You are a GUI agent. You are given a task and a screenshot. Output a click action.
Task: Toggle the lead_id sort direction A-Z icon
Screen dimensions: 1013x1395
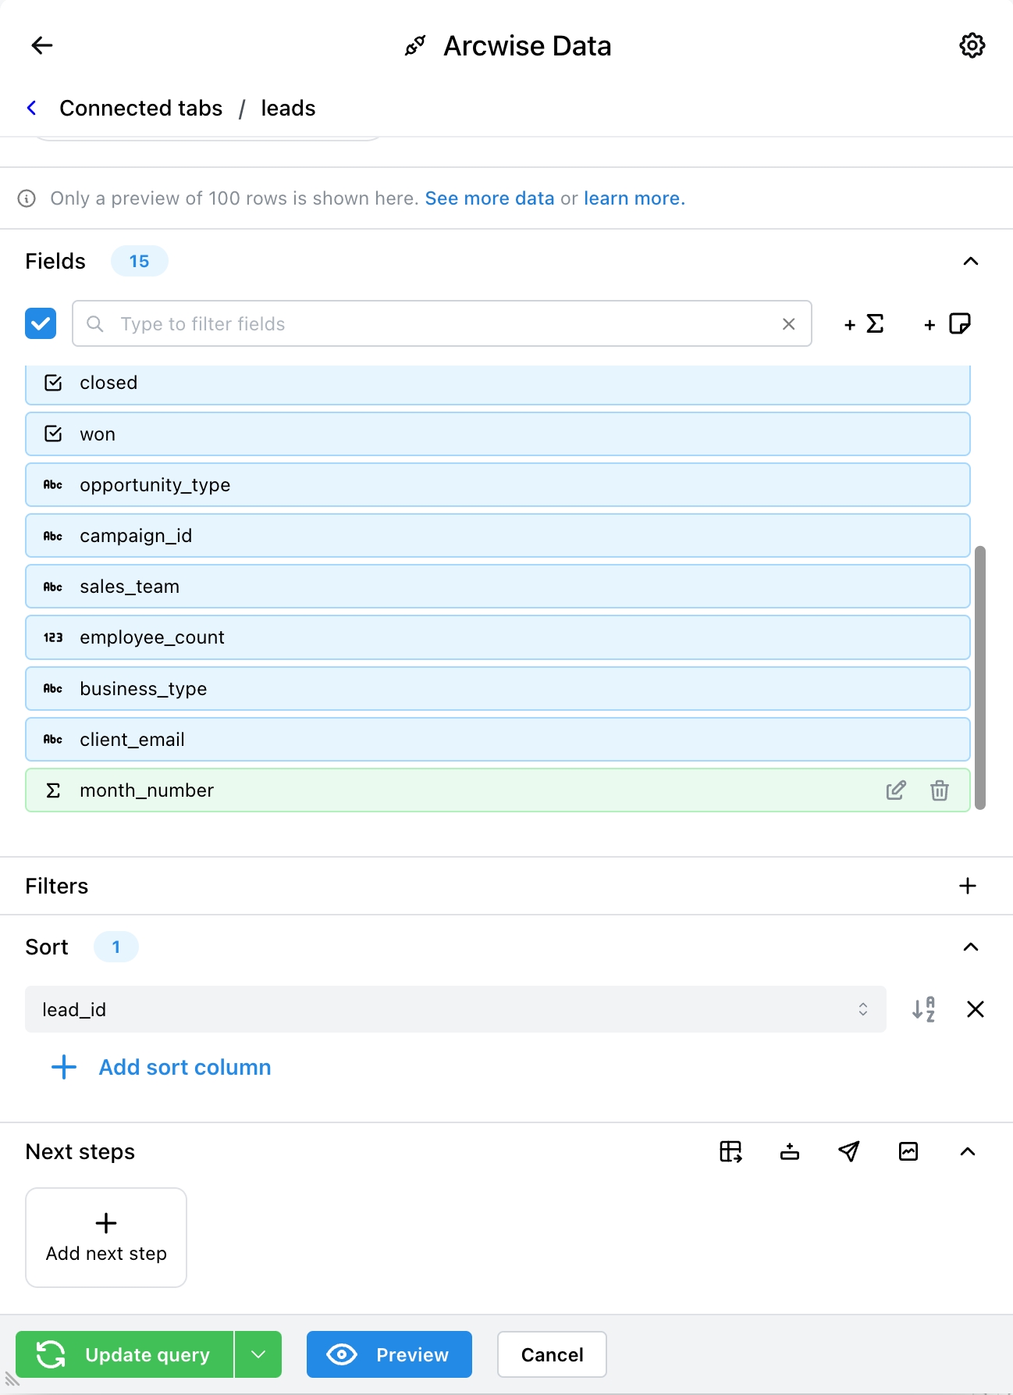[923, 1009]
